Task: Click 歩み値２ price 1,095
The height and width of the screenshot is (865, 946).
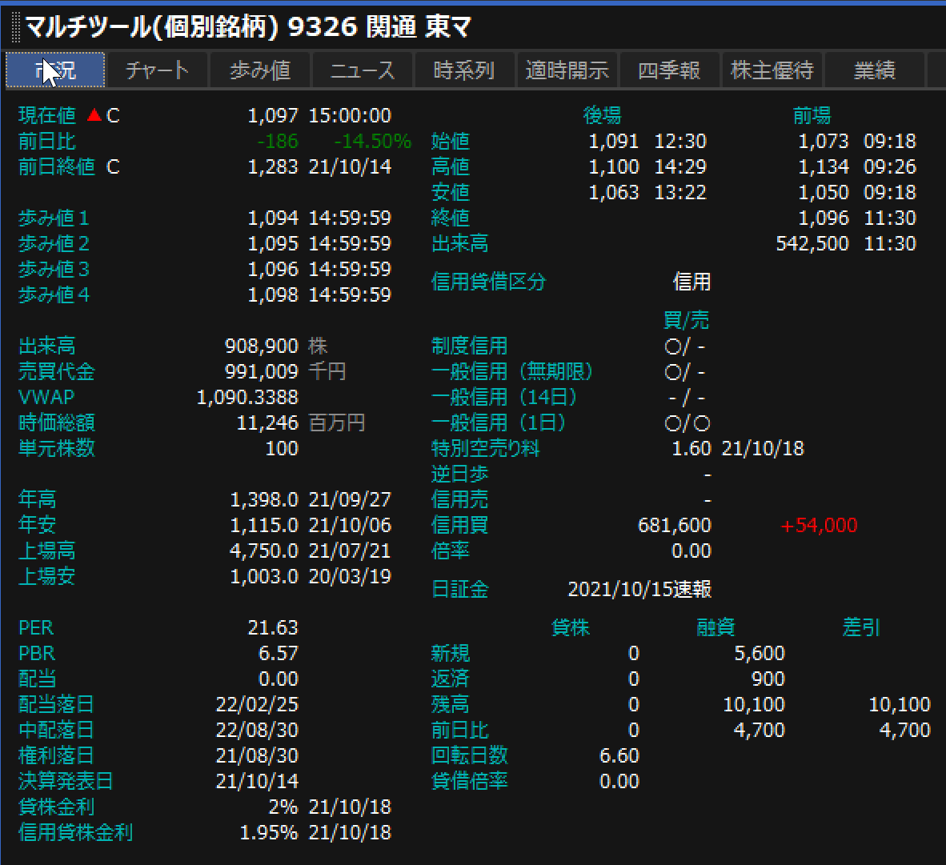Action: click(x=273, y=244)
